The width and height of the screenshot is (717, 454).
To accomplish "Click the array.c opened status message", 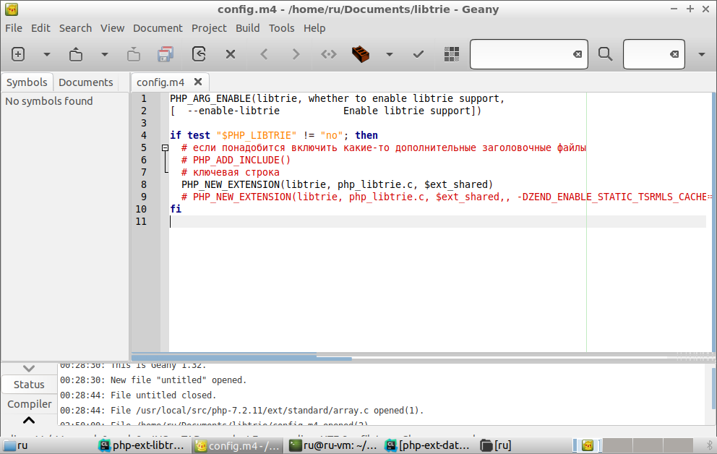I will pos(242,411).
